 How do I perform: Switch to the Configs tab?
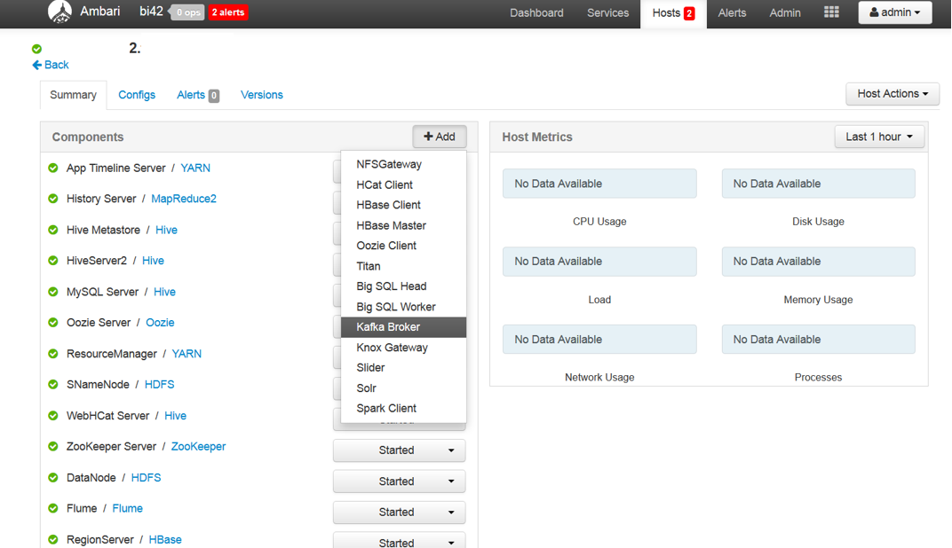click(137, 95)
